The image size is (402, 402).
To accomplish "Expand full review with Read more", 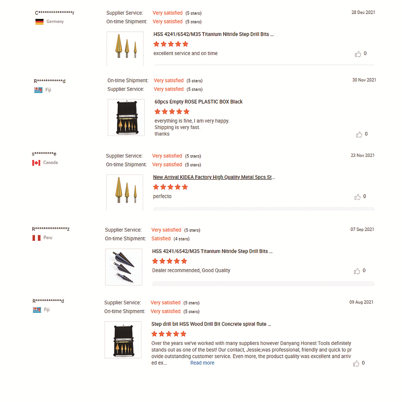I will point(202,363).
